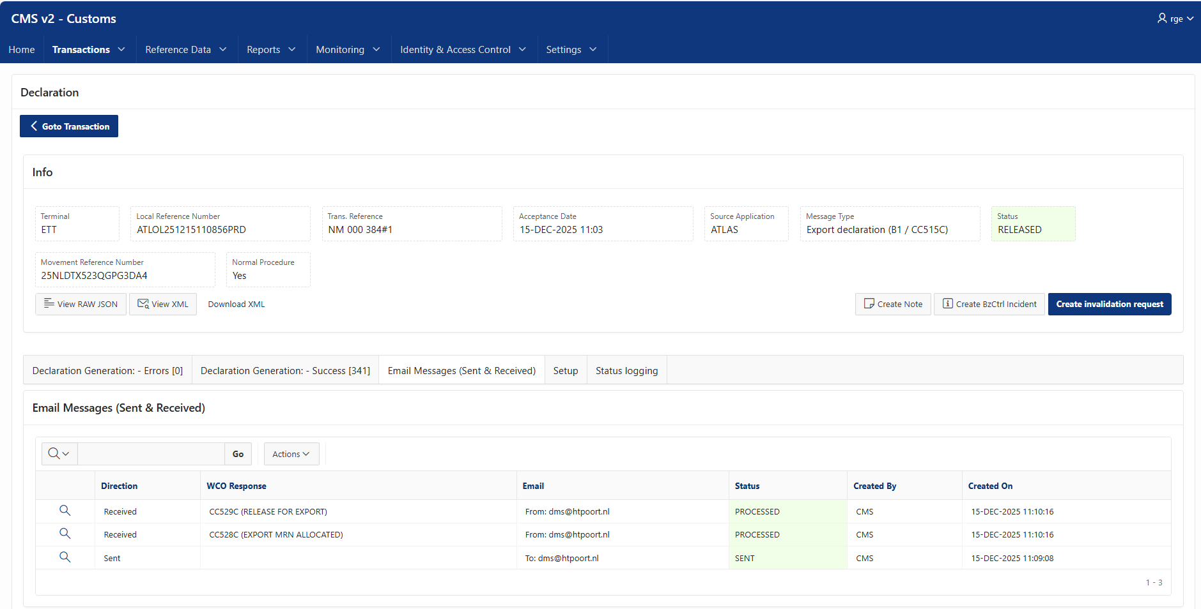This screenshot has height=609, width=1201.
Task: Go back via Goto Transaction button
Action: point(69,126)
